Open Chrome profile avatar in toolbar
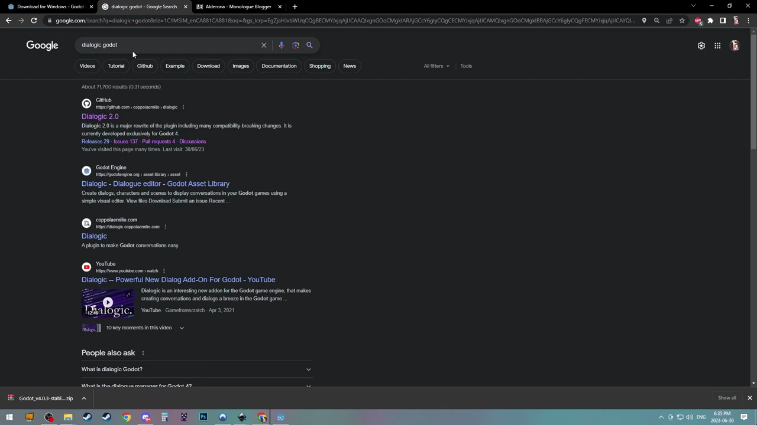757x425 pixels. 736,21
